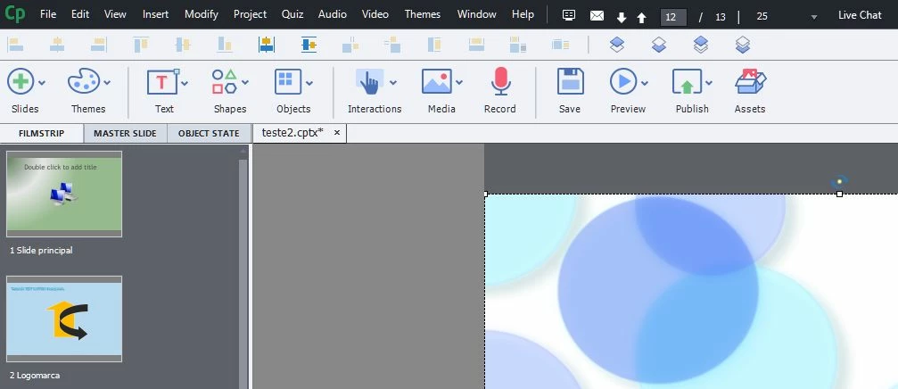Expand the Shapes dropdown arrow

(x=245, y=83)
